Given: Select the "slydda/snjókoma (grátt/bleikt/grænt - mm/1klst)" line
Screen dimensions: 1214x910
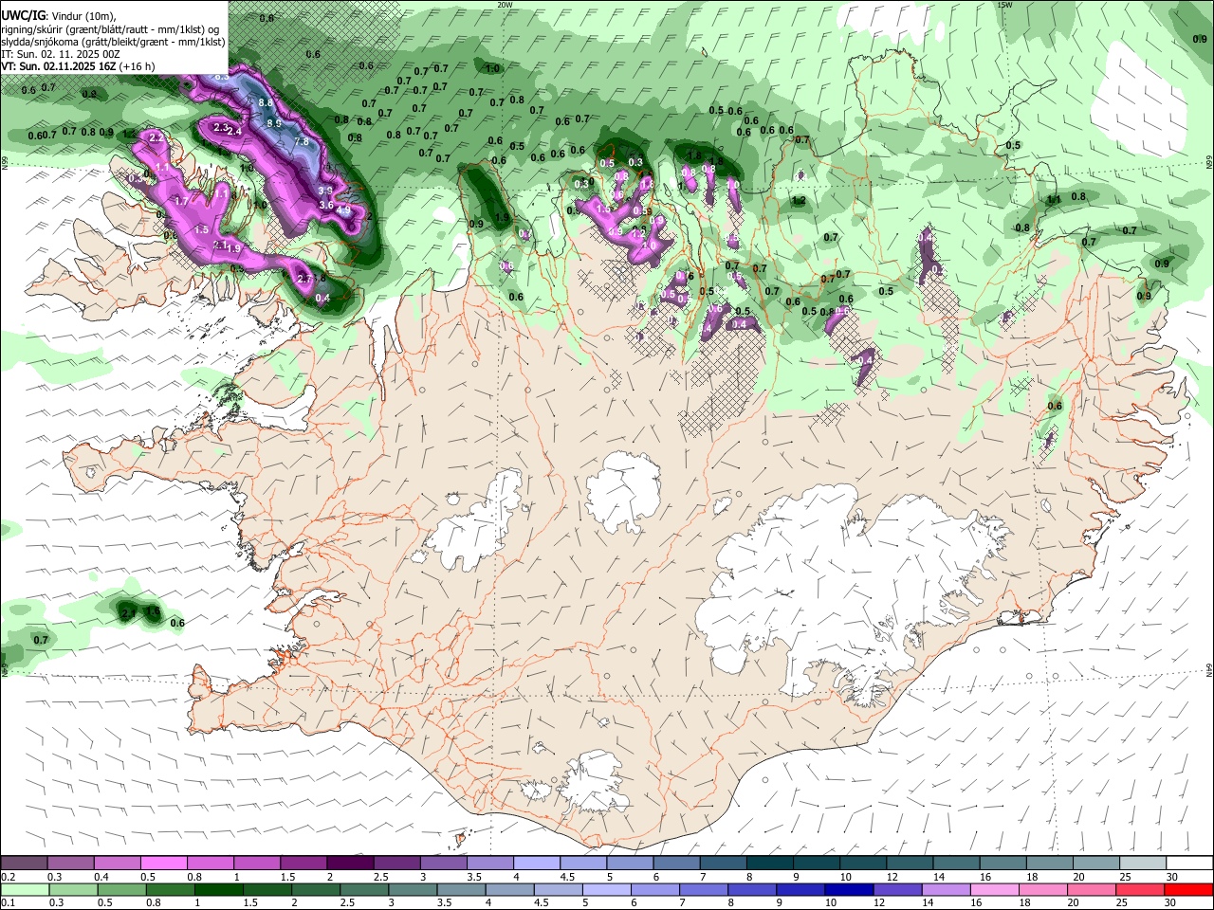Looking at the screenshot, I should (113, 42).
